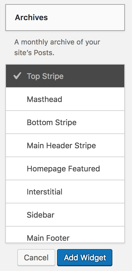
Task: Click the partially visible last list entry
Action: click(65, 235)
